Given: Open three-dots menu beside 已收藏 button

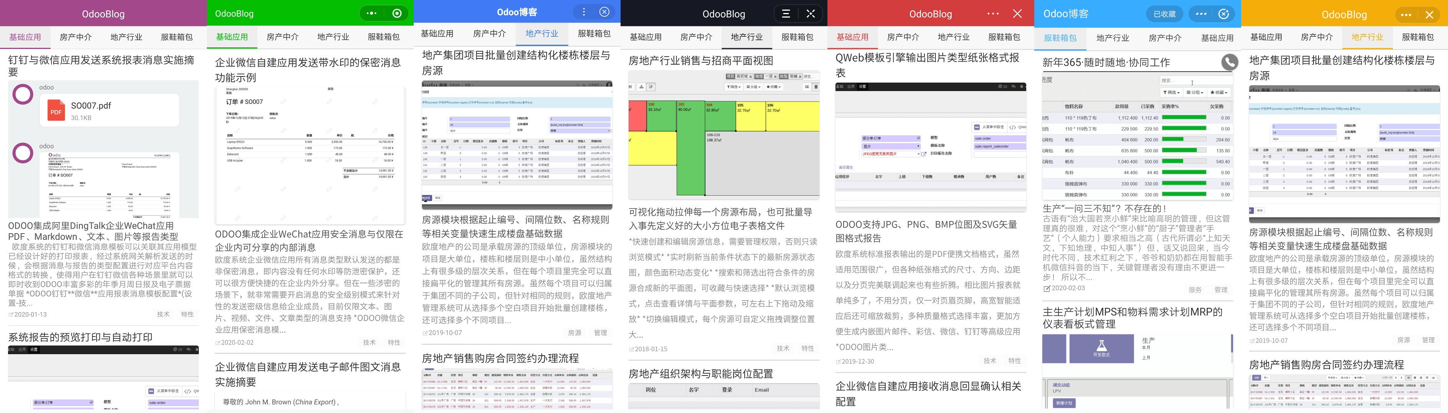Looking at the screenshot, I should (x=1201, y=13).
